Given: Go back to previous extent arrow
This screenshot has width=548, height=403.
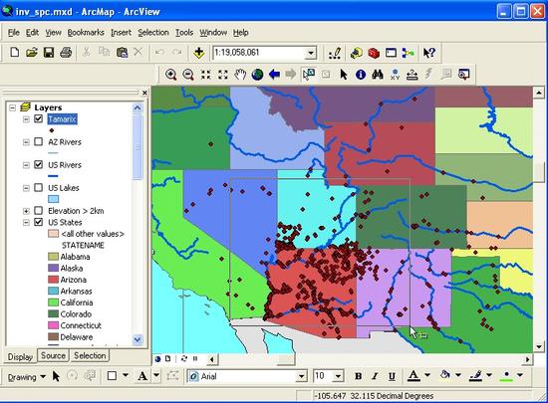Looking at the screenshot, I should pos(274,75).
